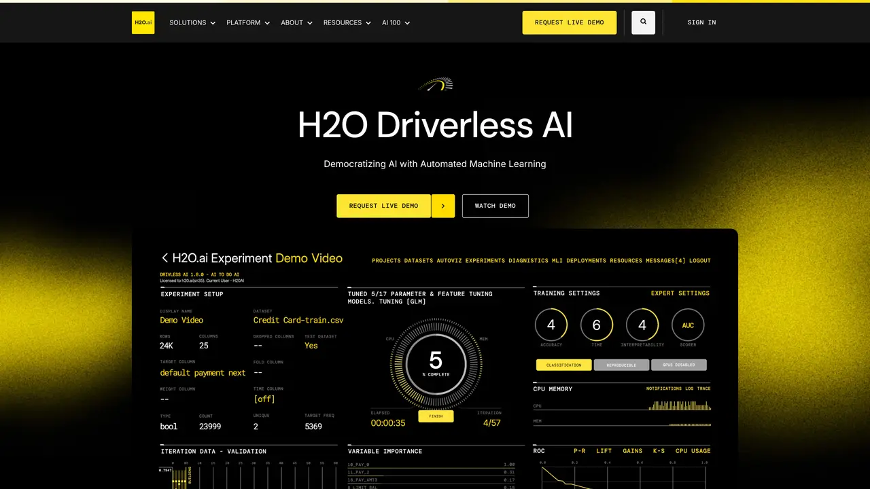870x489 pixels.
Task: Open DEPLOYMENTS in the experiment menu
Action: pyautogui.click(x=587, y=261)
